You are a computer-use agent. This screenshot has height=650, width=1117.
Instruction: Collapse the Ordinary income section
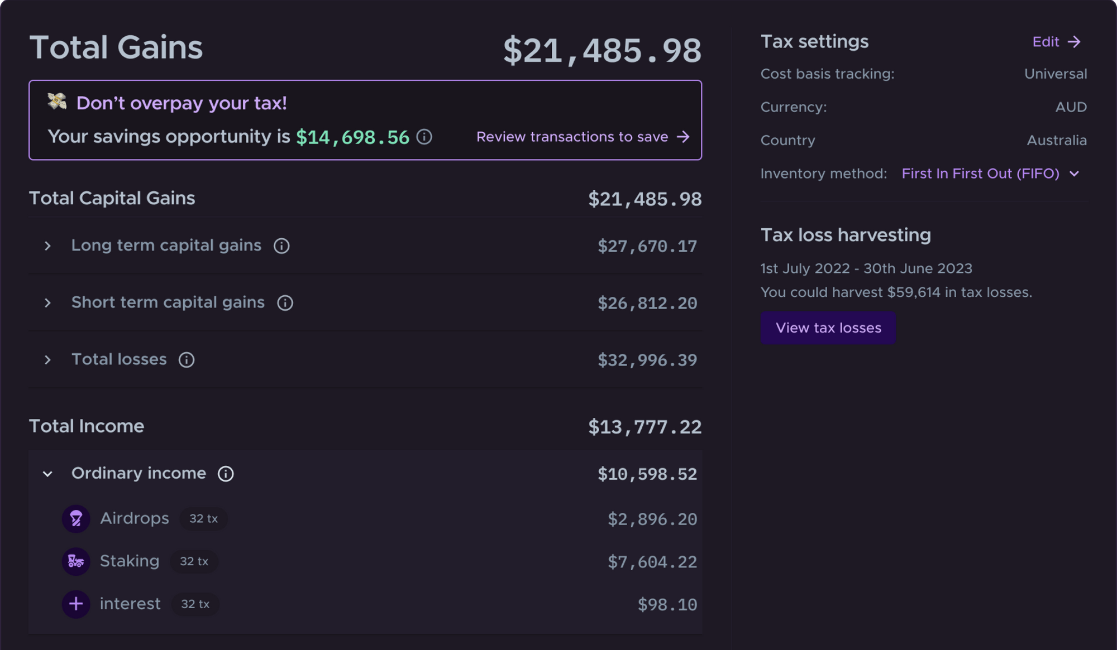(x=47, y=474)
